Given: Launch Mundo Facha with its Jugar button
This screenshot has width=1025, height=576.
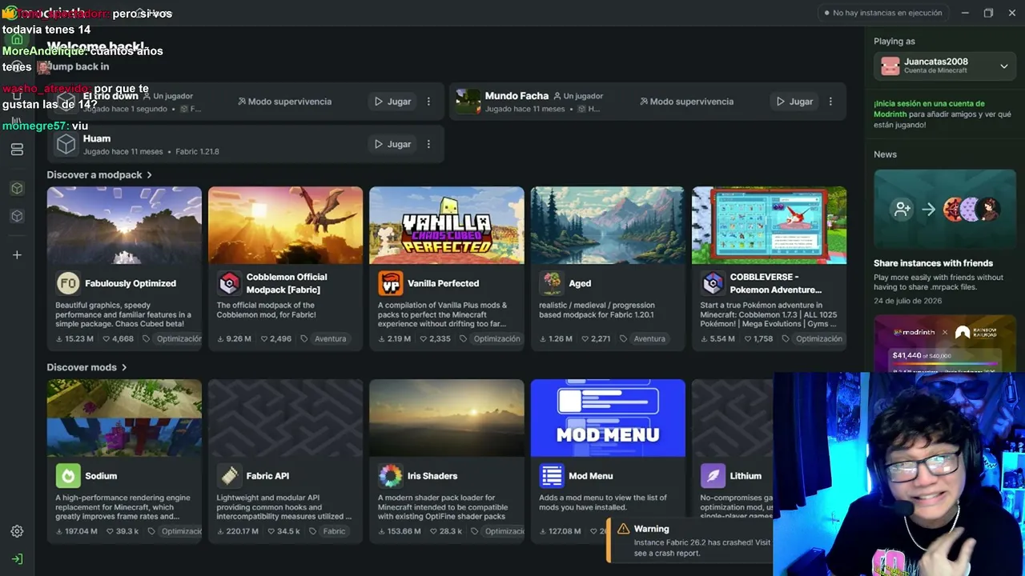Looking at the screenshot, I should (x=794, y=102).
